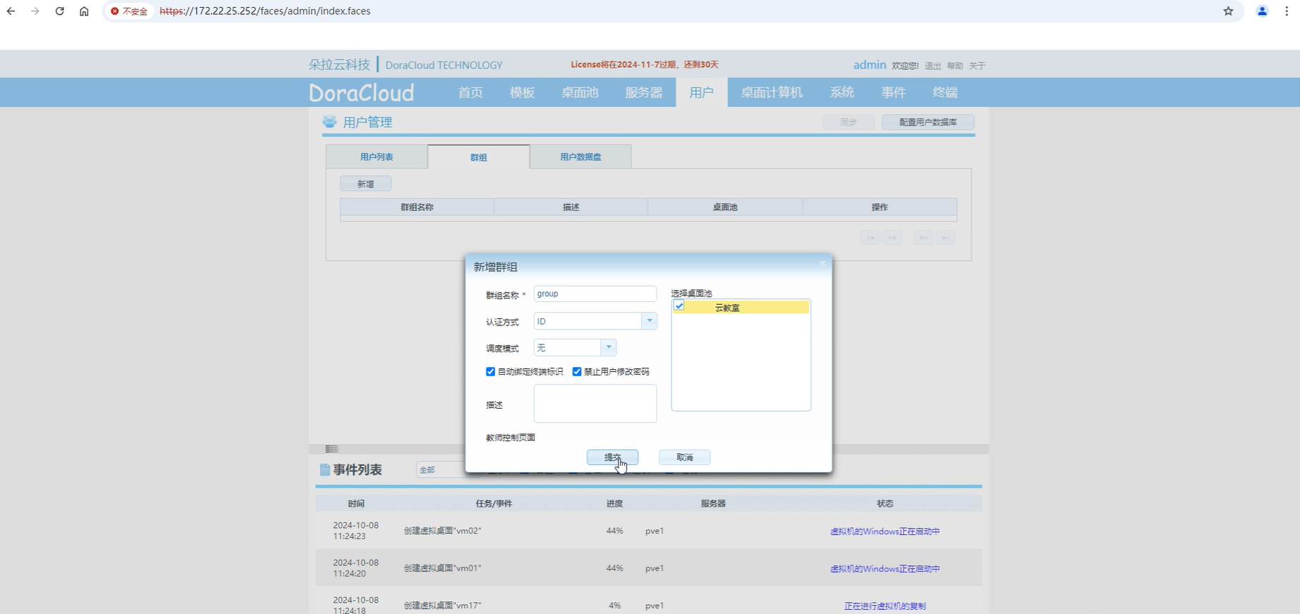
Task: Open 终端 in the navigation bar
Action: click(945, 92)
